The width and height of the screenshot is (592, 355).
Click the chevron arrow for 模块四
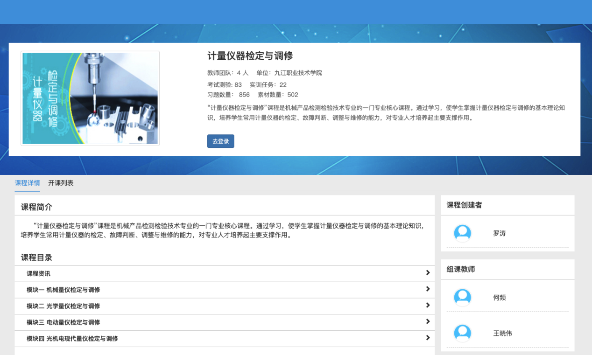(x=427, y=338)
